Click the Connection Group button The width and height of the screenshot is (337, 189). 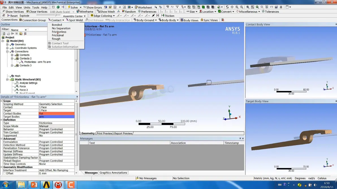(x=33, y=20)
